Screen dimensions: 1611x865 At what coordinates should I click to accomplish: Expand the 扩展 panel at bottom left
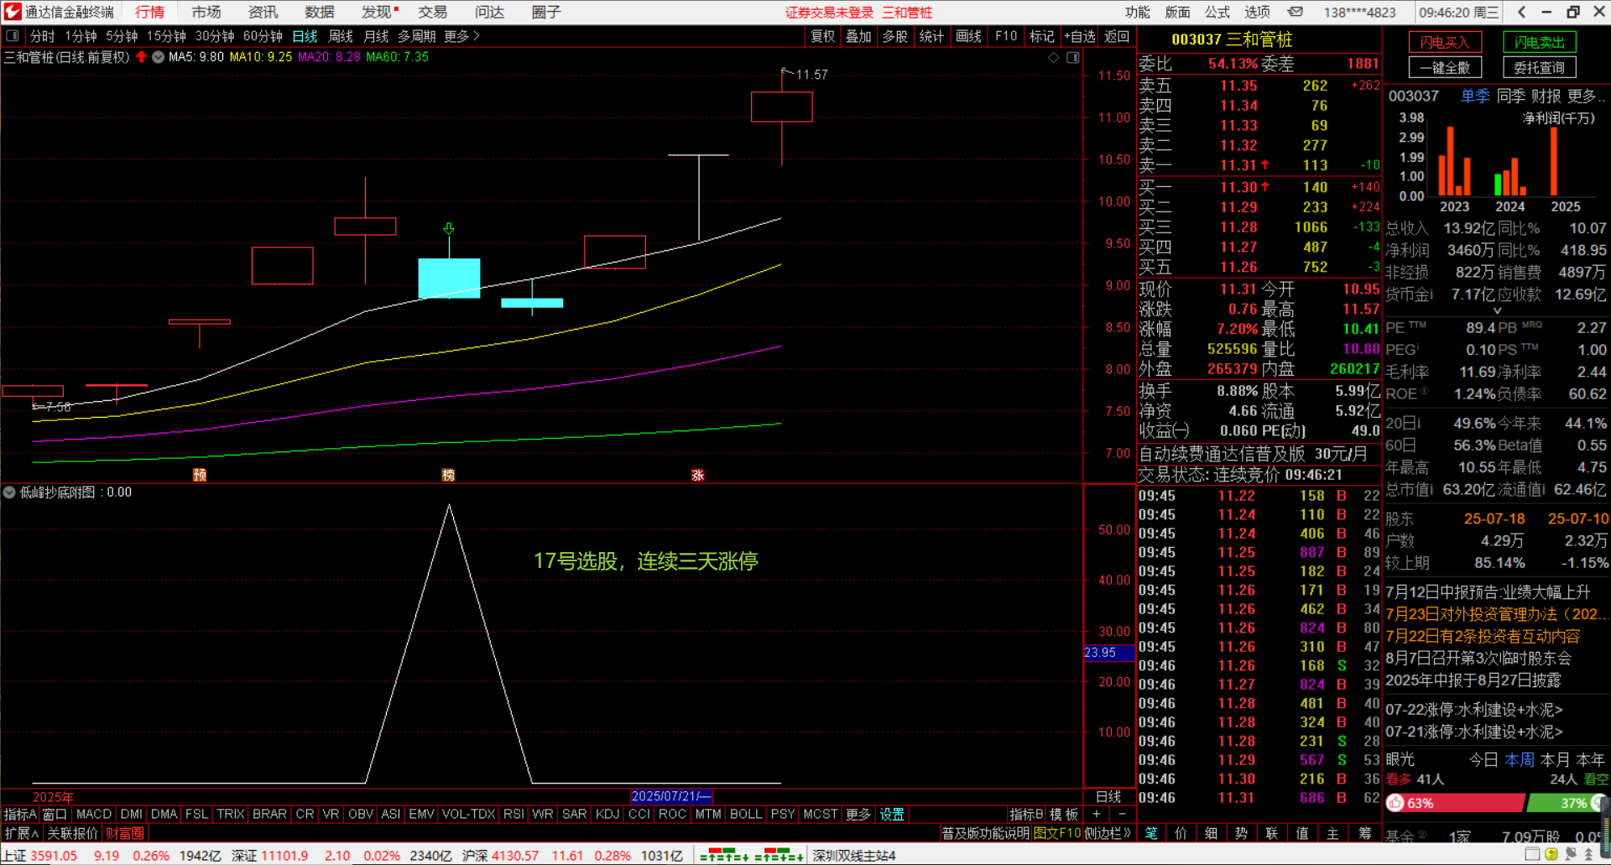22,833
